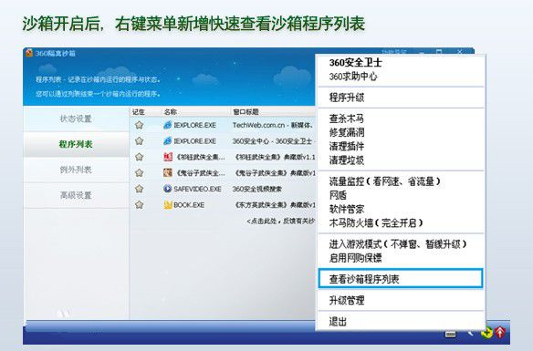
Task: Switch to the 程序列表 tab
Action: click(76, 144)
